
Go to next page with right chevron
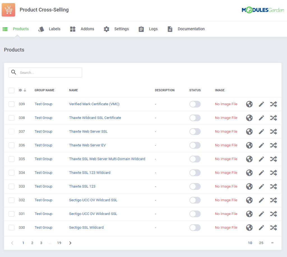coord(70,243)
